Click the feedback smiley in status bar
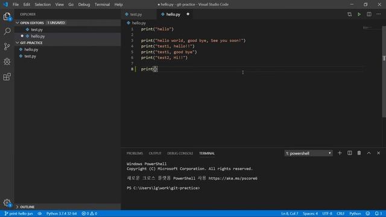Viewport: 386px width, 217px height. point(367,213)
